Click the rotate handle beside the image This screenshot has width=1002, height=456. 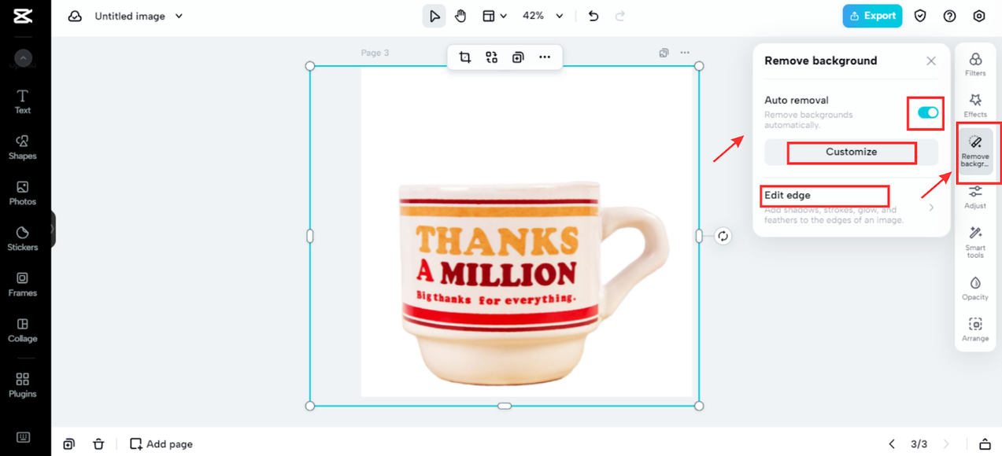point(723,236)
